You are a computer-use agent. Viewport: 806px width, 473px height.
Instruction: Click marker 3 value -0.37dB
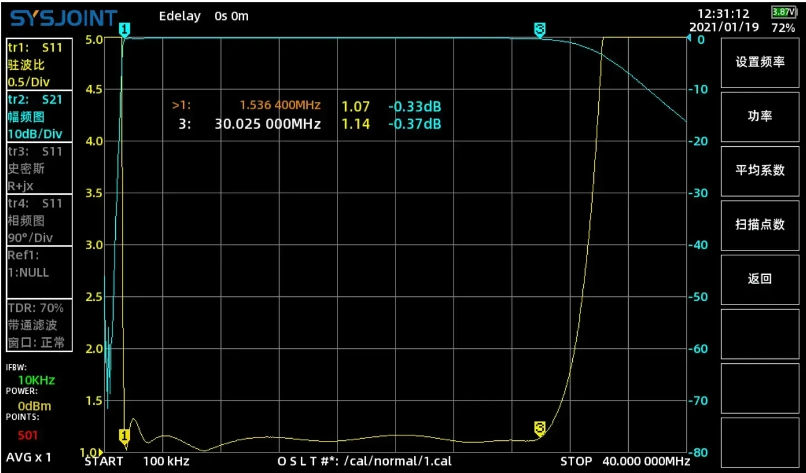tap(415, 124)
